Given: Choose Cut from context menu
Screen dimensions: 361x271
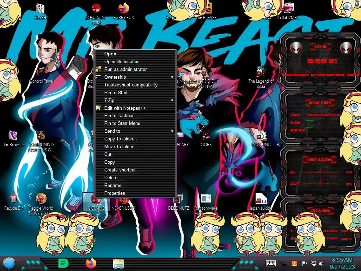Looking at the screenshot, I should (136, 155).
